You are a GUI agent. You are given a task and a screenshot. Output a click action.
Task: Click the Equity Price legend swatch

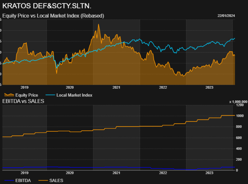(9, 95)
